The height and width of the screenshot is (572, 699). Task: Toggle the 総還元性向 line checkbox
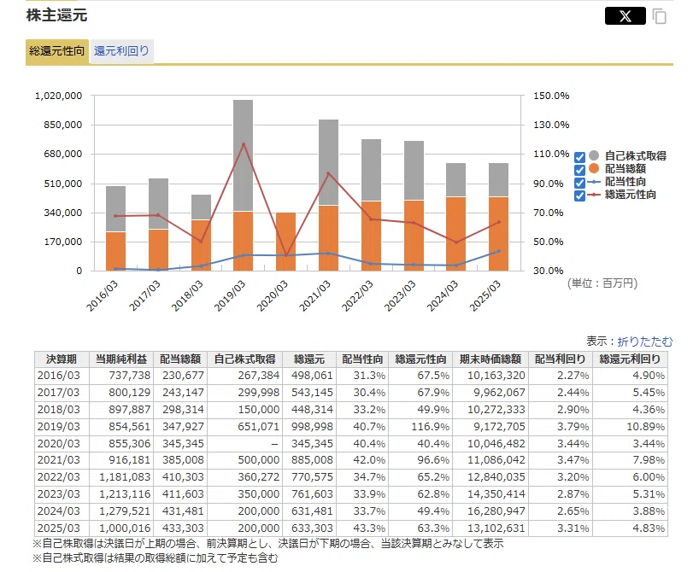click(579, 196)
